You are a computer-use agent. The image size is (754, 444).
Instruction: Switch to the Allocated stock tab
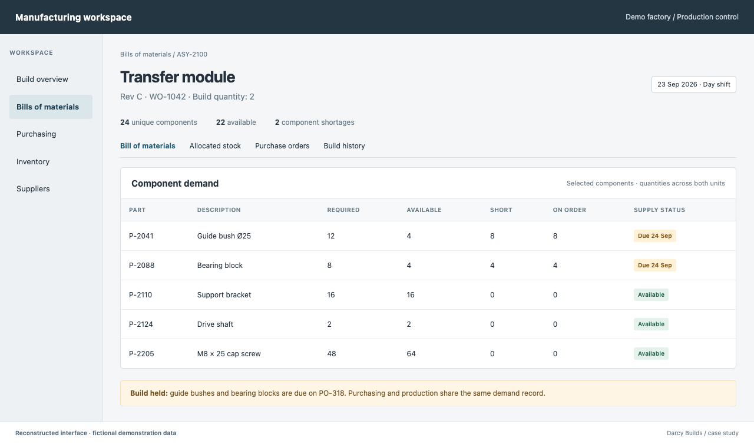pos(215,146)
